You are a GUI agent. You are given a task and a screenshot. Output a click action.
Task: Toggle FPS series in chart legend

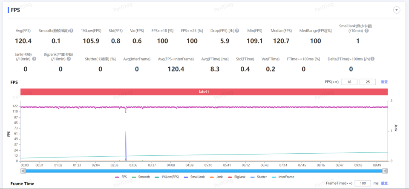121,177
